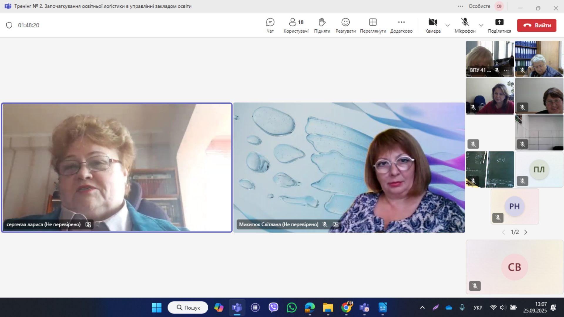Toggle Камера camera on

(x=433, y=25)
